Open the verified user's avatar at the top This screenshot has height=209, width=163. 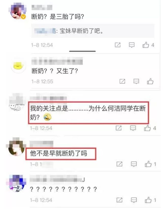[18, 11]
